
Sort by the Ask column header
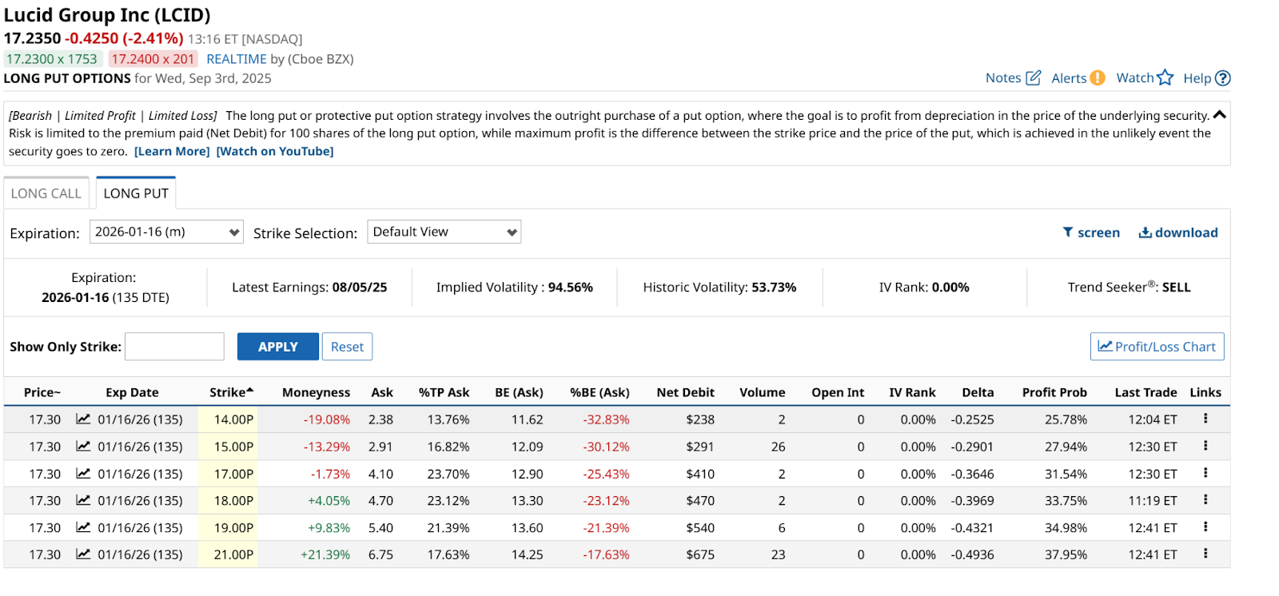[382, 392]
